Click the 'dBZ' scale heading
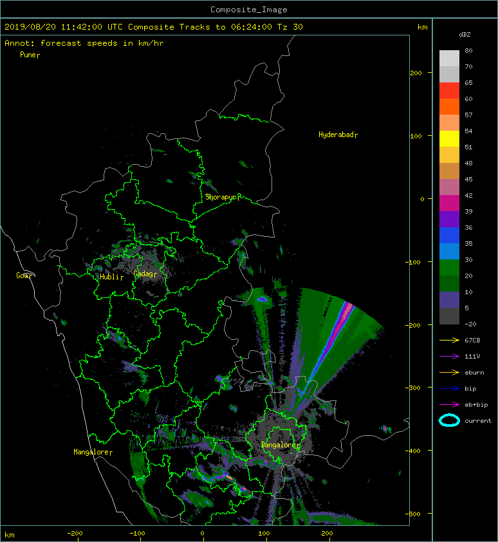 tap(465, 35)
